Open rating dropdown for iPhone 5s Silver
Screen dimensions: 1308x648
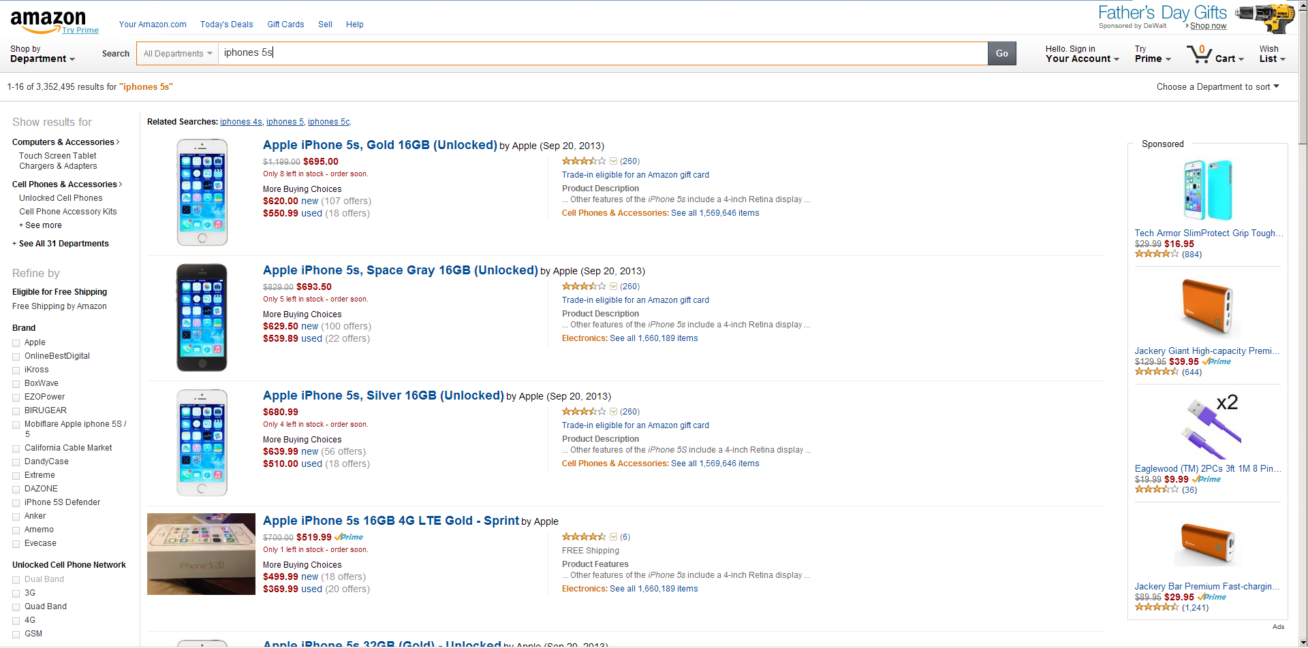tap(613, 412)
